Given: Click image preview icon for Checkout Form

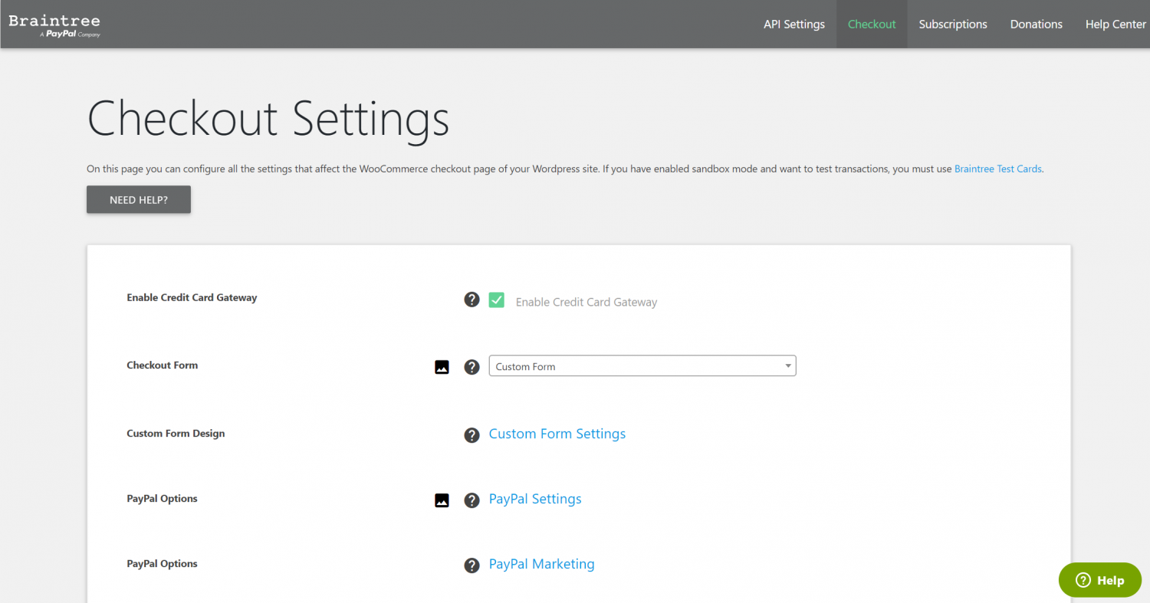Looking at the screenshot, I should [442, 367].
